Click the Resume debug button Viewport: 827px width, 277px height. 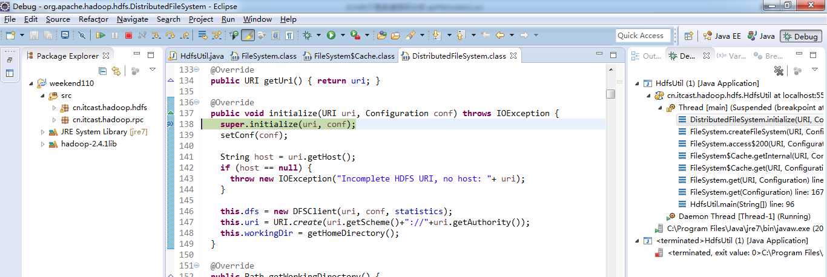(100, 35)
